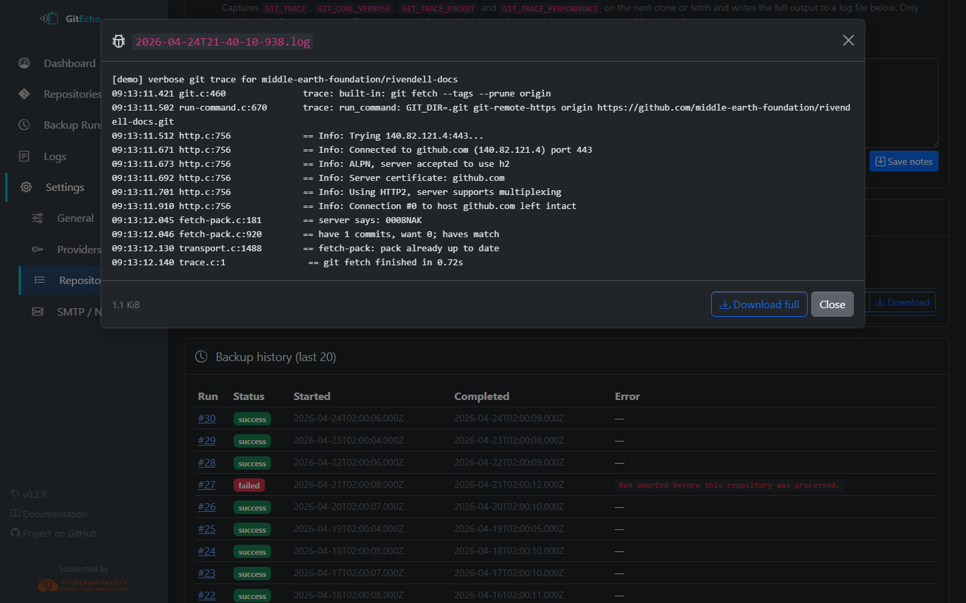
Task: Click the Logs document icon in sidebar
Action: point(24,156)
